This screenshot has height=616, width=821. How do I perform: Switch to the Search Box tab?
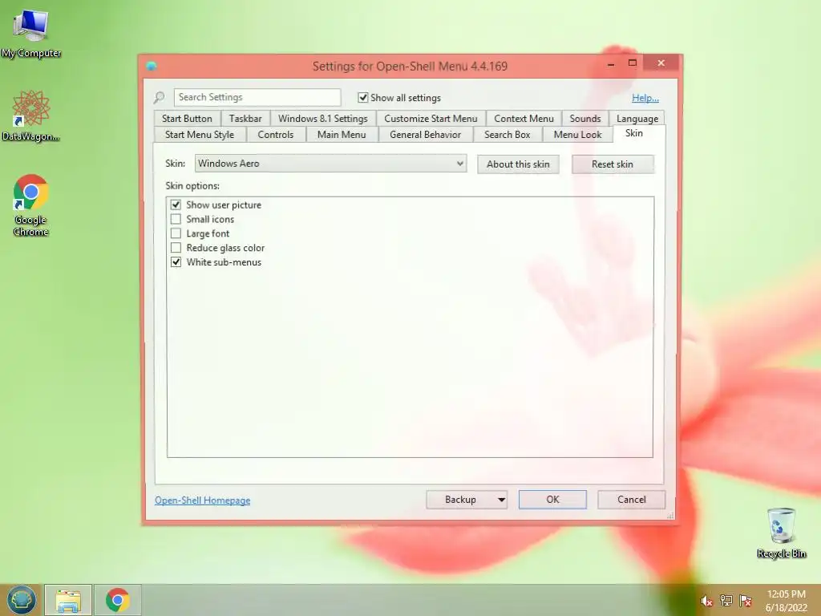point(507,135)
